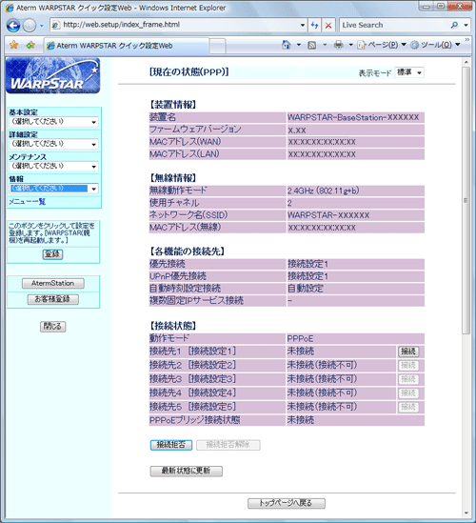Click the WARPSTAR logo image

tap(52, 75)
